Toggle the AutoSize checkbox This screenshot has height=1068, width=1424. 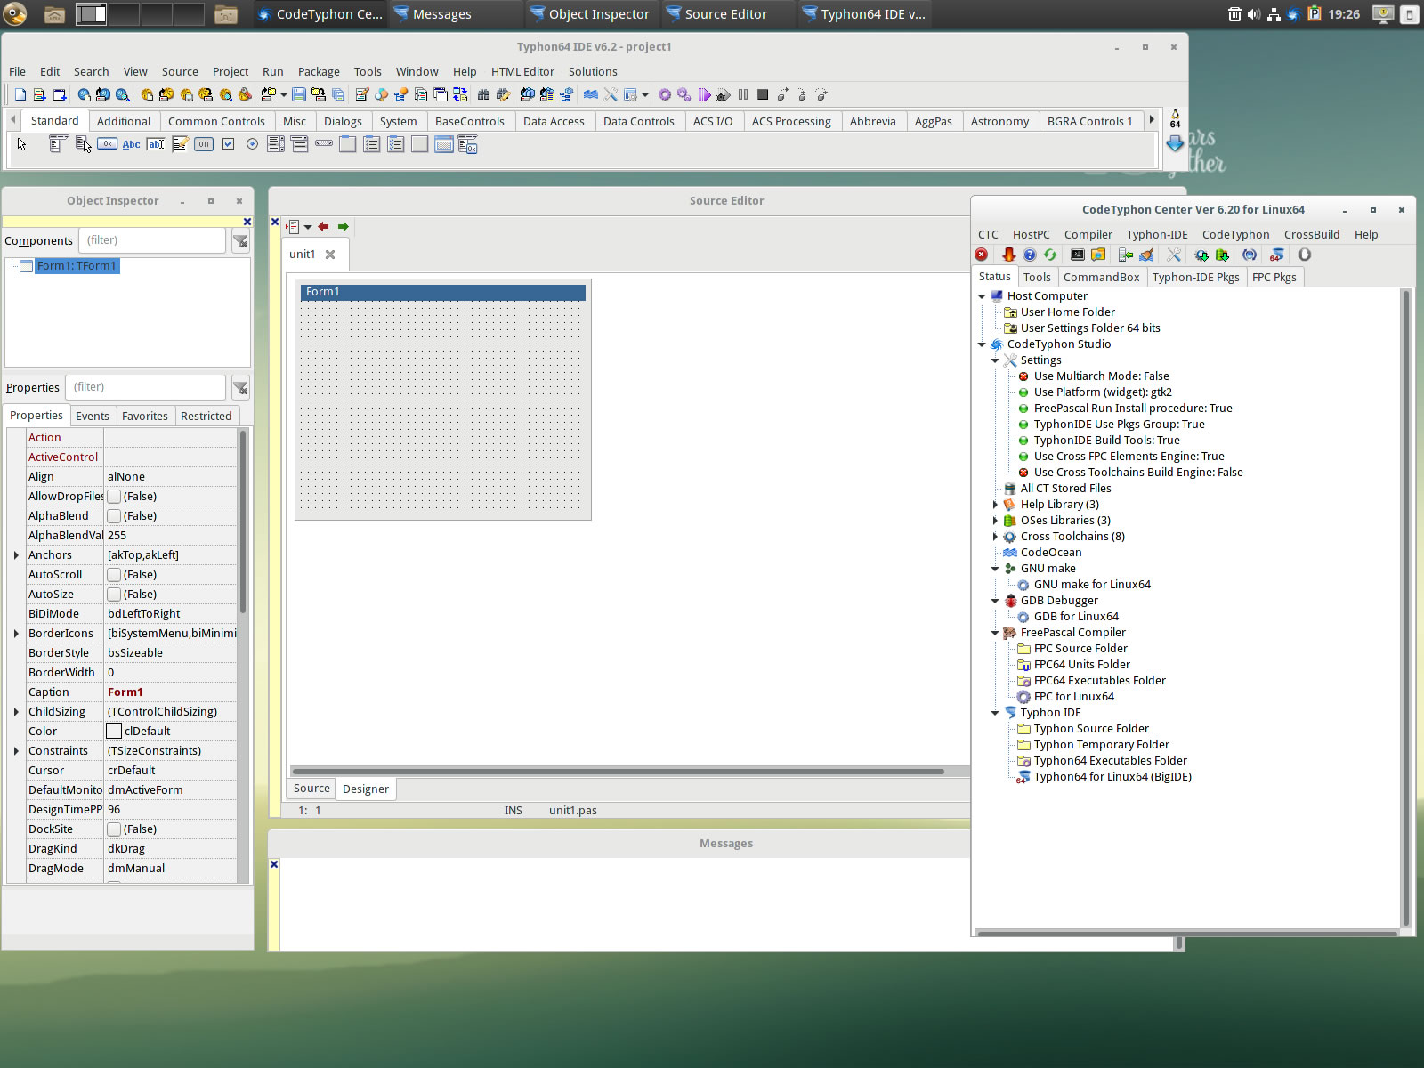coord(114,595)
